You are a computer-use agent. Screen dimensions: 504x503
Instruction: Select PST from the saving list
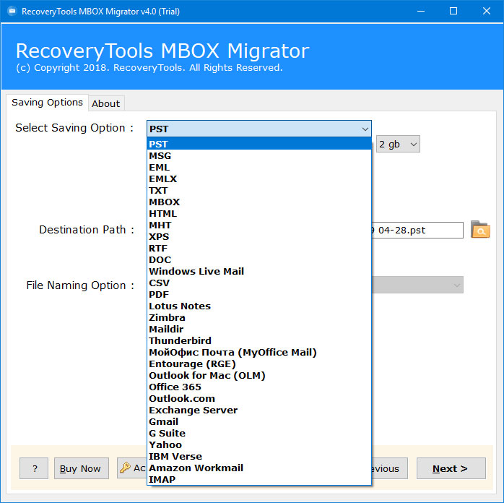tap(259, 144)
